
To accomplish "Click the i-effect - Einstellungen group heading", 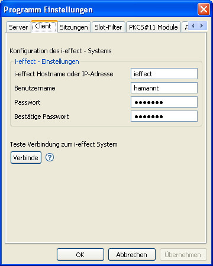I will [x=47, y=61].
